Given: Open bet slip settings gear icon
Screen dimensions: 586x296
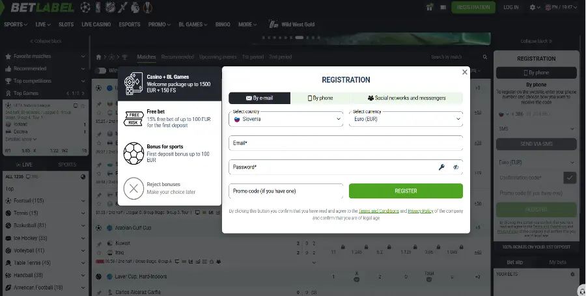Looking at the screenshot, I should (x=572, y=275).
